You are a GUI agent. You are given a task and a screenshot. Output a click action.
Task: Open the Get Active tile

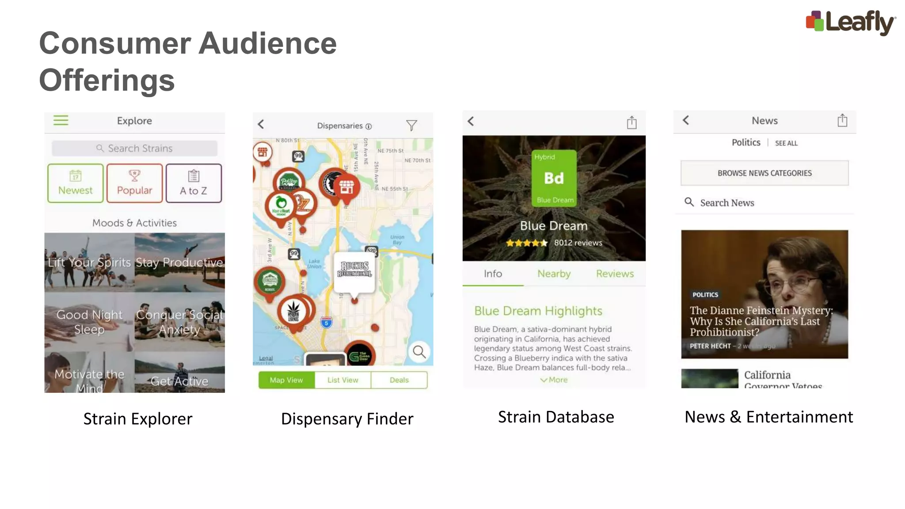tap(179, 372)
